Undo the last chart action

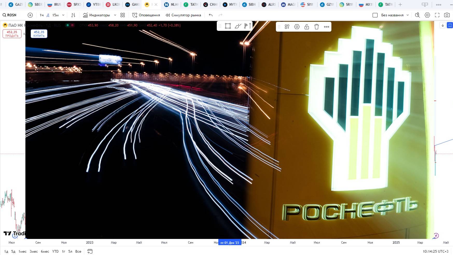point(211,15)
